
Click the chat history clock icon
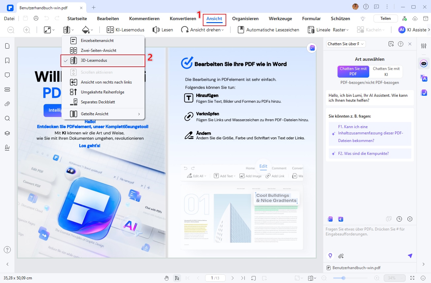coord(399,219)
